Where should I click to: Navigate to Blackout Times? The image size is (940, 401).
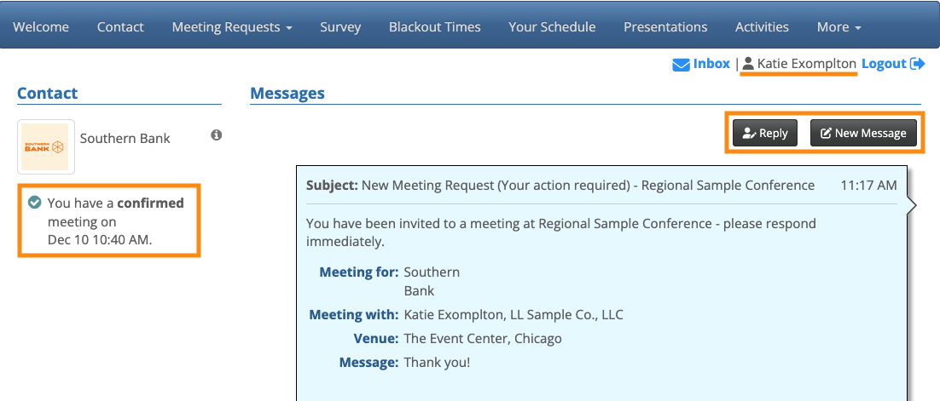[434, 27]
